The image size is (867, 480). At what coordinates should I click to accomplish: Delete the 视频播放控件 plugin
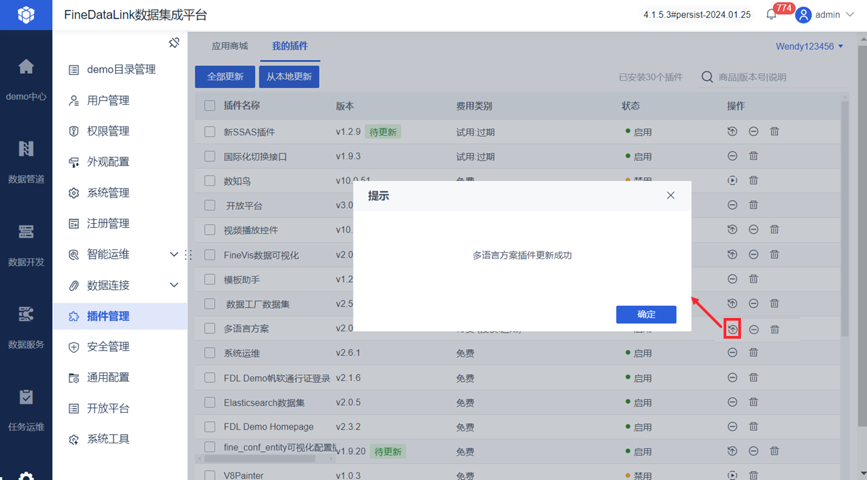774,229
